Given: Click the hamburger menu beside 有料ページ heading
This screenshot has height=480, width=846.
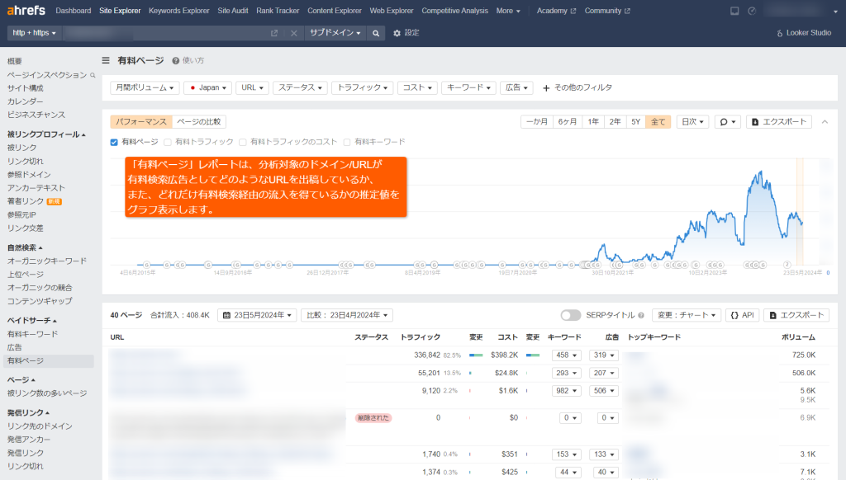Looking at the screenshot, I should [x=107, y=59].
